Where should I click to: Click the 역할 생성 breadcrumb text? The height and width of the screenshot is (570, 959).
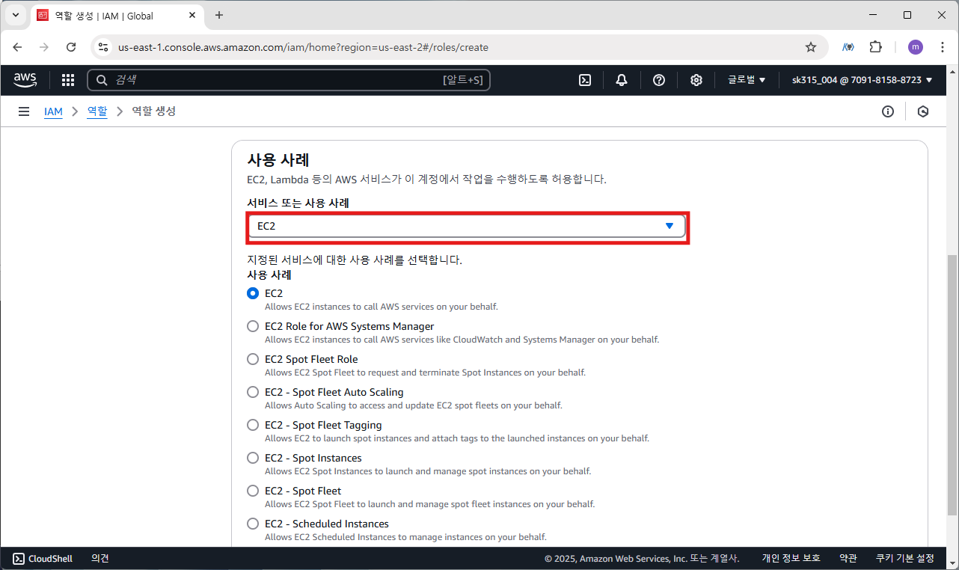click(154, 111)
